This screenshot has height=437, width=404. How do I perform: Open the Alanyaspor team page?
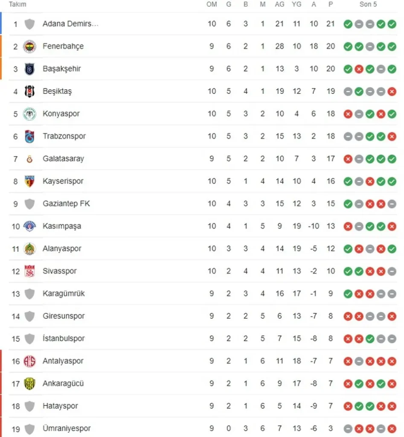pyautogui.click(x=62, y=248)
